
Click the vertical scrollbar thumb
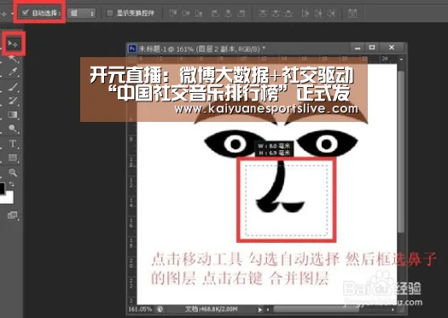(401, 151)
